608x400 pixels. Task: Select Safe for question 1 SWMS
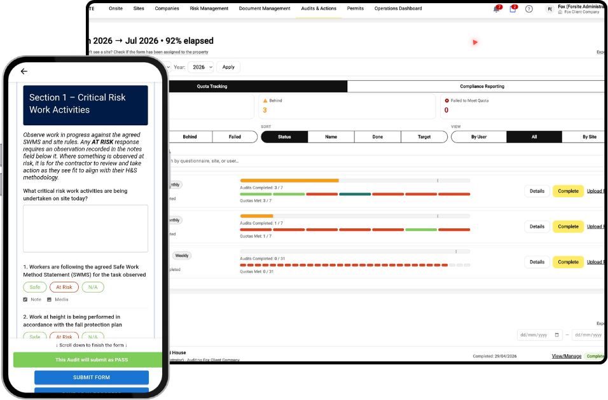point(35,287)
